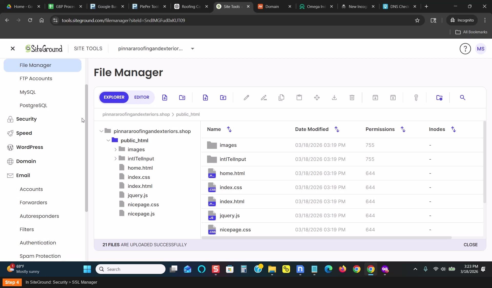This screenshot has width=492, height=288.
Task: Click the Change Permissions key icon
Action: [x=416, y=97]
